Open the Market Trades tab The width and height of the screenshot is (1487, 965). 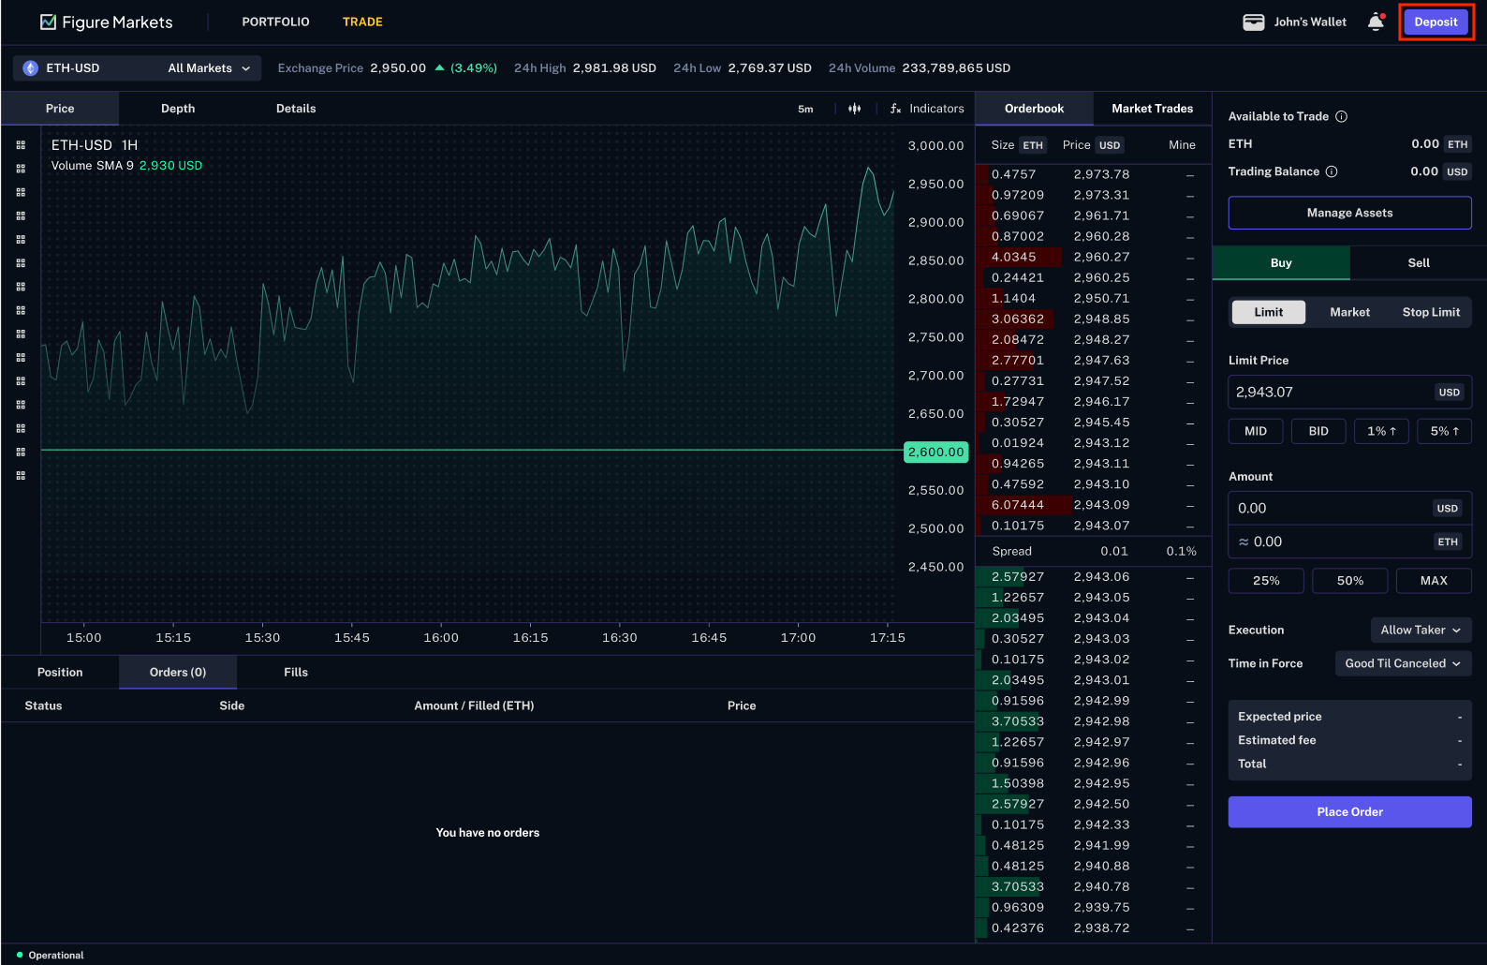click(x=1152, y=109)
